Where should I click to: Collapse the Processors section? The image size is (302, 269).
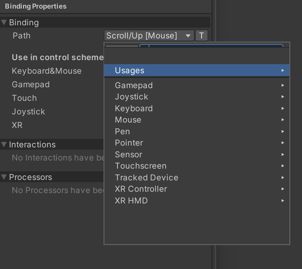(4, 177)
